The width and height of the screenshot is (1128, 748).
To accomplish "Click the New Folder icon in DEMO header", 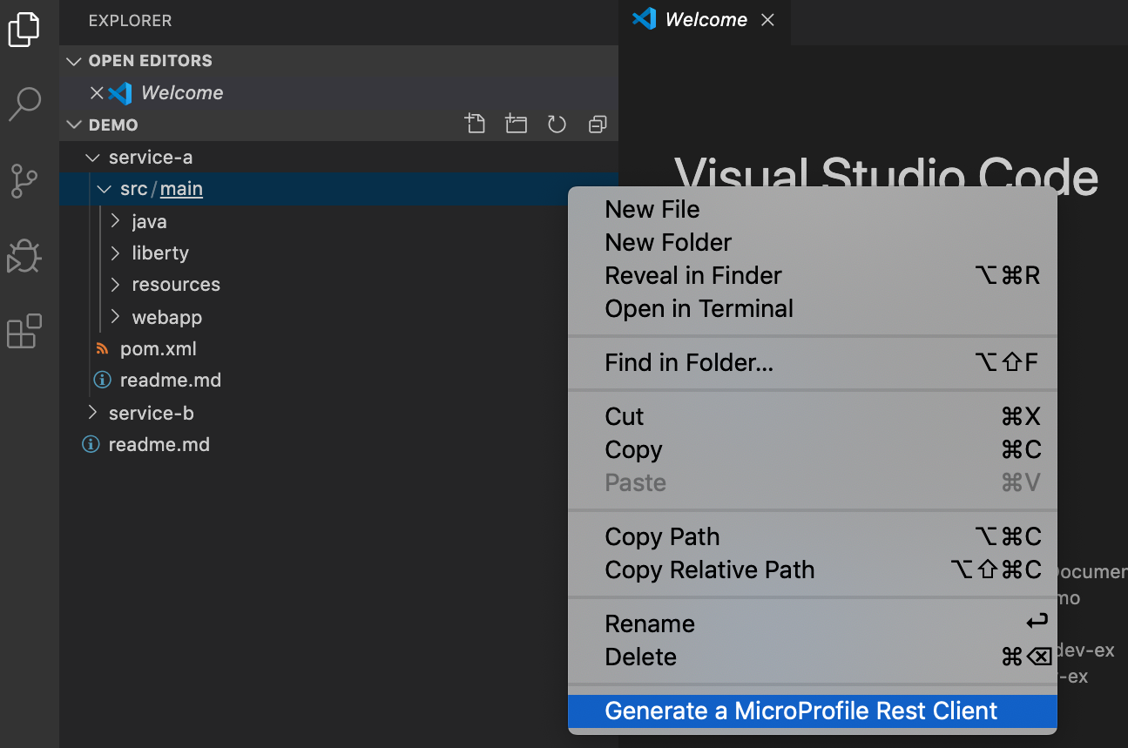I will (x=516, y=125).
